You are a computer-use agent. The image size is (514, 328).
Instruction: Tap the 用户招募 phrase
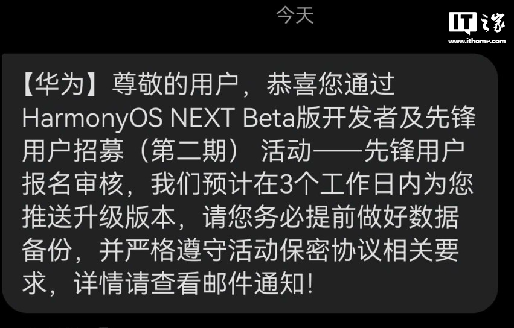[x=73, y=151]
